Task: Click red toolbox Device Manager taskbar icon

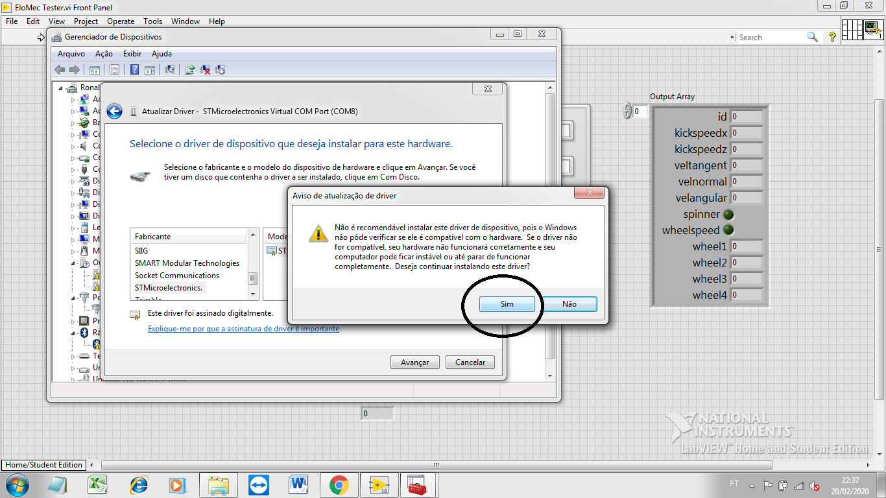Action: pyautogui.click(x=416, y=484)
